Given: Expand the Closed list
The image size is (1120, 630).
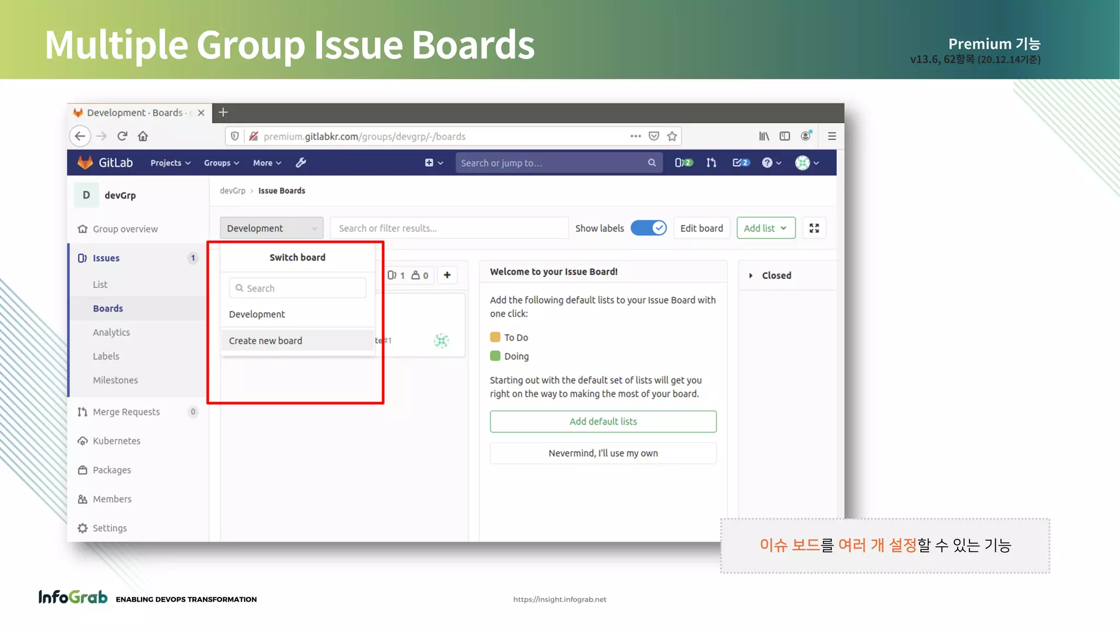Looking at the screenshot, I should (751, 276).
